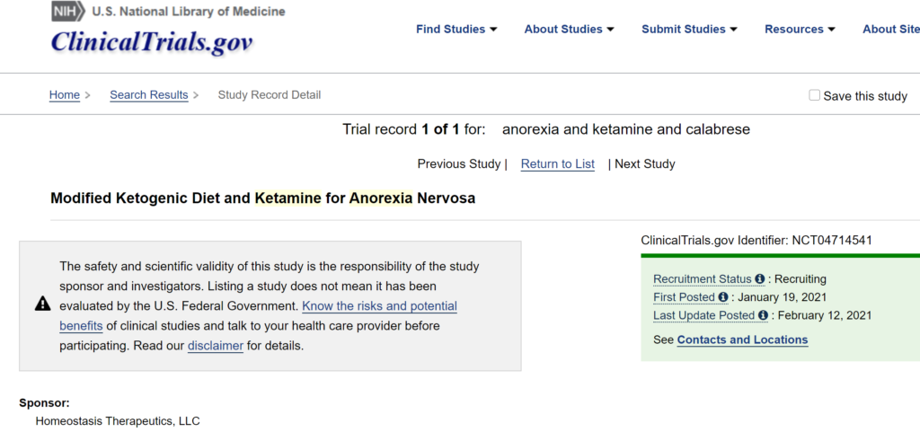Click the info icon beside Recruitment Status

pyautogui.click(x=760, y=279)
